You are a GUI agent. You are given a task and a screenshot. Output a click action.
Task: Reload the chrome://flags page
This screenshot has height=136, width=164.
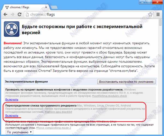click(19, 14)
